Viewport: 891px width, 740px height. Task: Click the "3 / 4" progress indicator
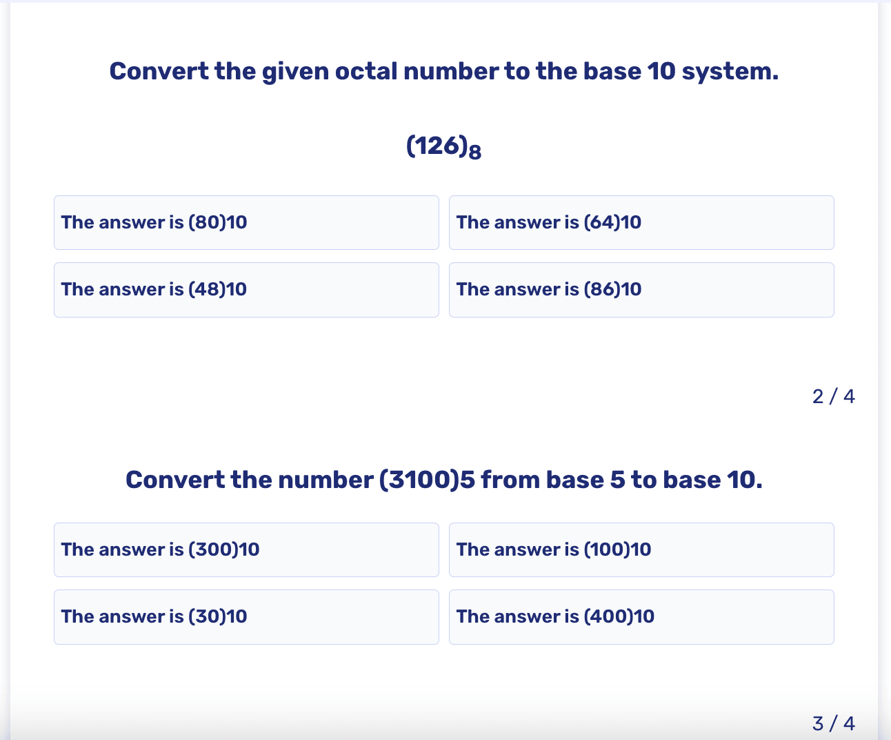coord(834,722)
